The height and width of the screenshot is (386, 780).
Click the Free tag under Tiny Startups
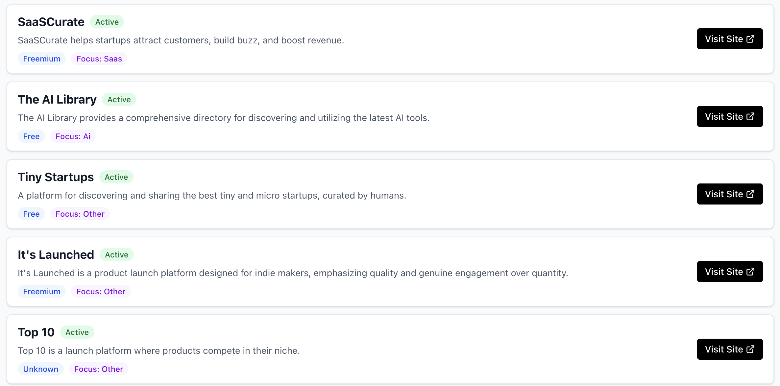(31, 214)
